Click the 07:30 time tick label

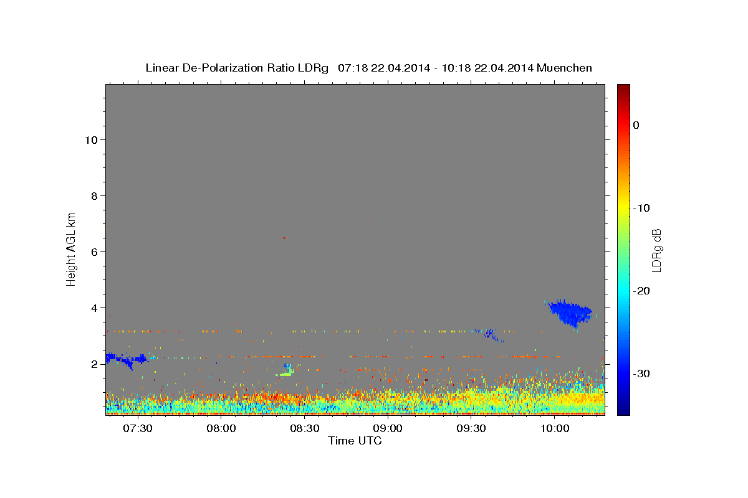click(137, 429)
